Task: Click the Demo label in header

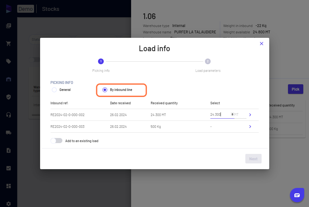Action: (x=26, y=9)
